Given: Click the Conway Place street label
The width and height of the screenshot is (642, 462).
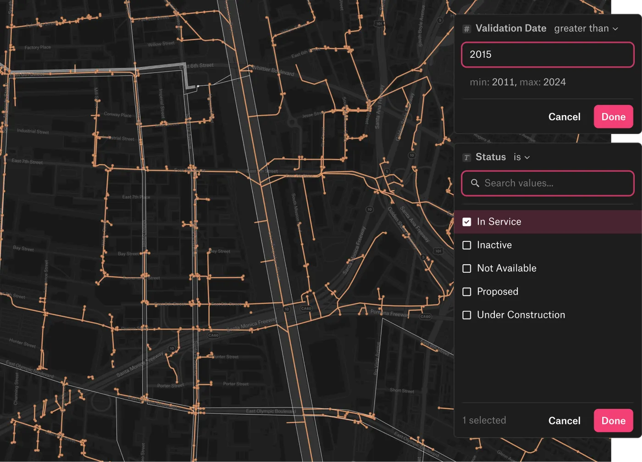Looking at the screenshot, I should tap(117, 115).
